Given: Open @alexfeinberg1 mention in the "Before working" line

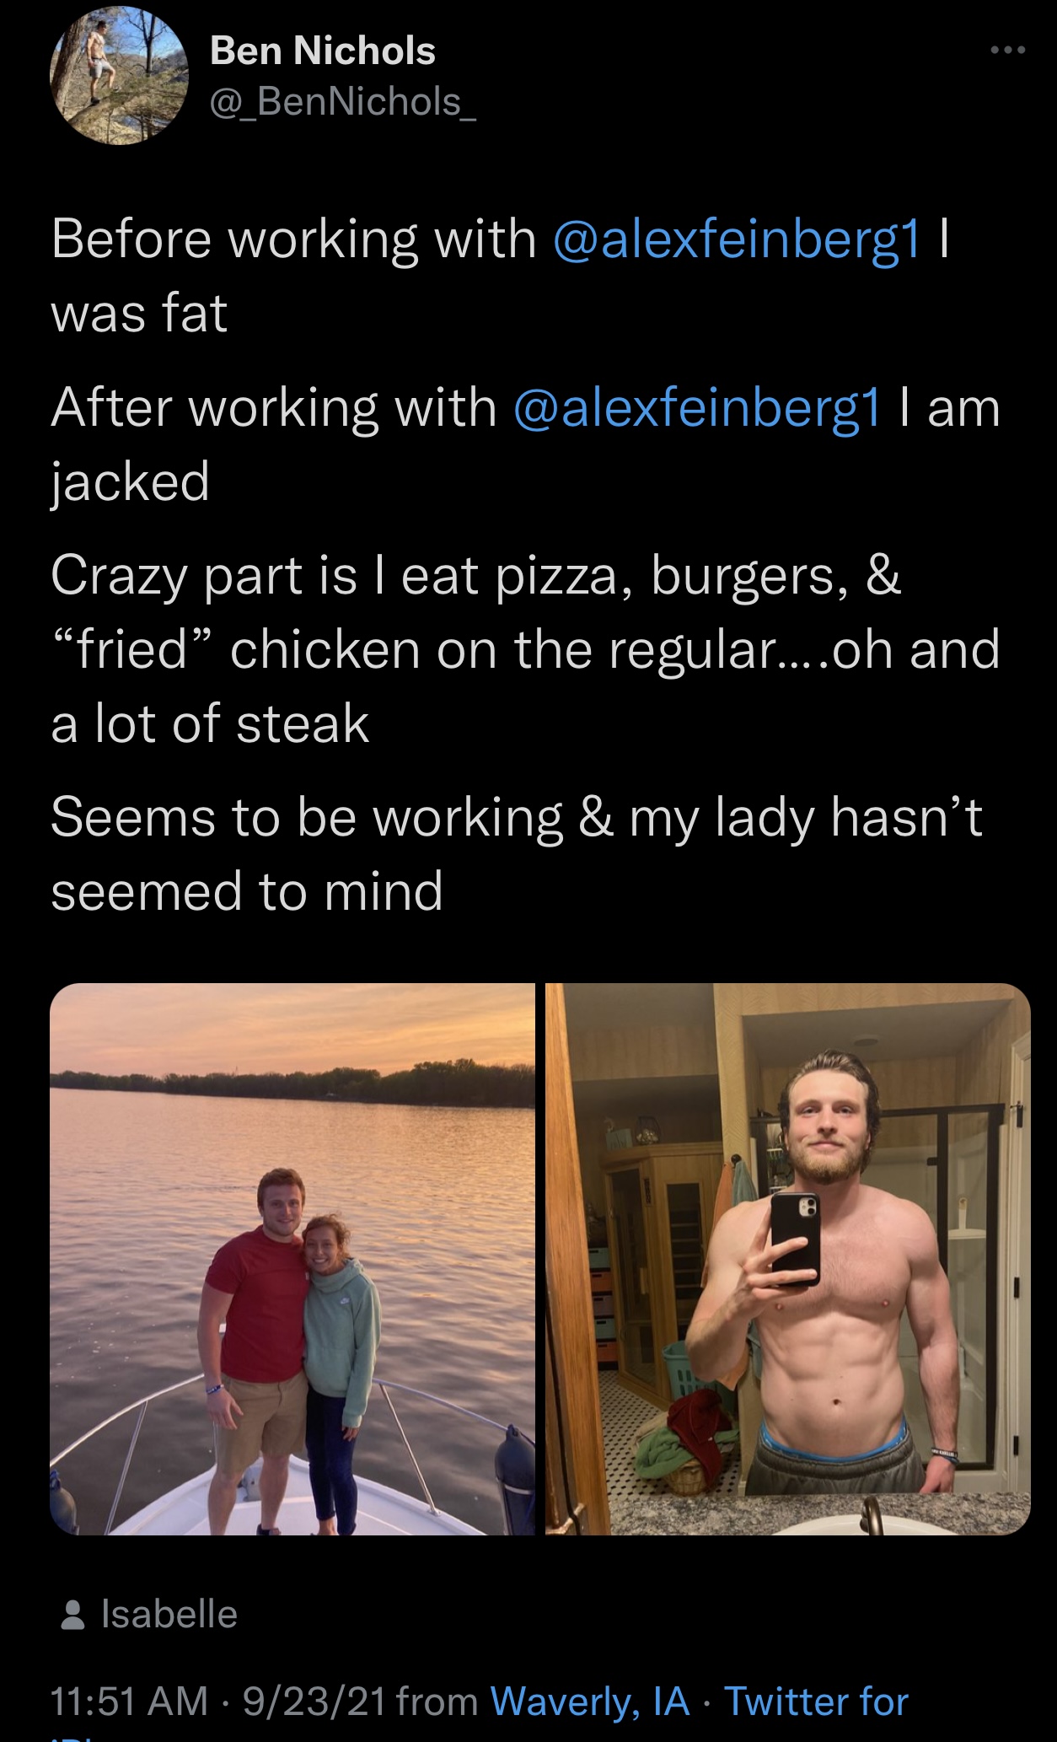Looking at the screenshot, I should coord(738,239).
